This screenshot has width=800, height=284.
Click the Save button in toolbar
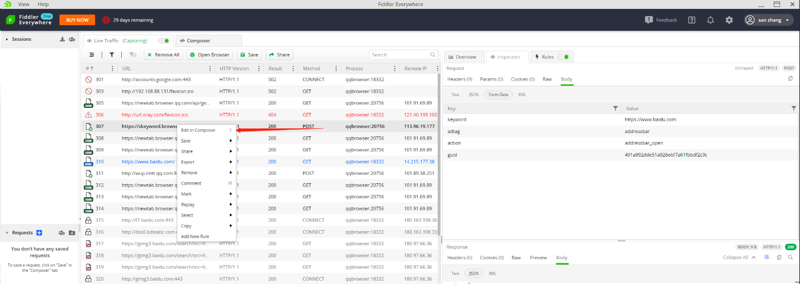point(249,55)
